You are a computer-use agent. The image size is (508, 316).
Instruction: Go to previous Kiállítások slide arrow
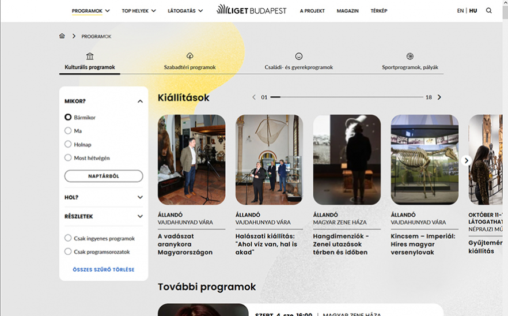pos(254,97)
